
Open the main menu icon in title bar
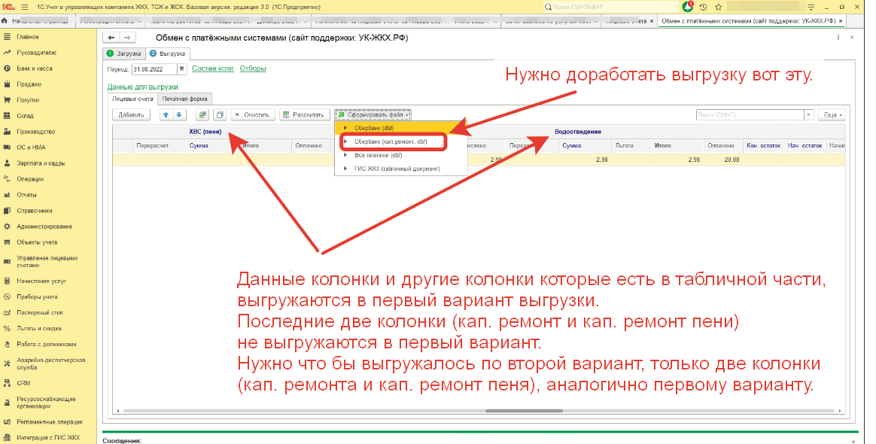click(23, 6)
